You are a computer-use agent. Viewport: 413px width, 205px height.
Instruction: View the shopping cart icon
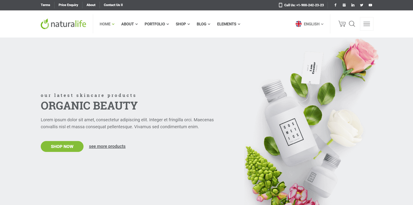(342, 24)
